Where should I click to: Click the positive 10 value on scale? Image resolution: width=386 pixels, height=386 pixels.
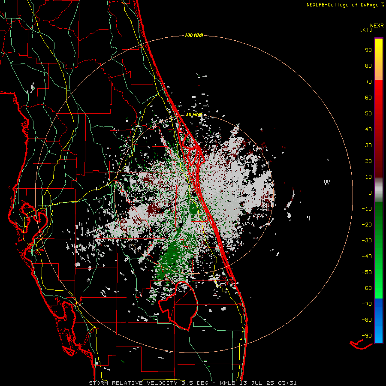368,177
